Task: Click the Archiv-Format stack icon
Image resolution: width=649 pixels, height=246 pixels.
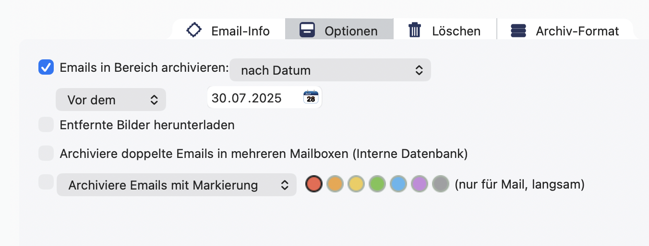Action: click(x=518, y=31)
